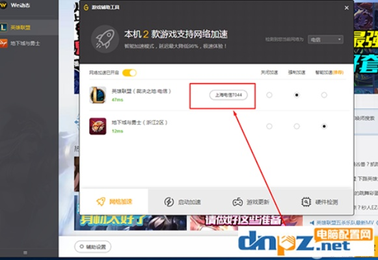378x260 pixels.
Task: Click the 12ms latency value
Action: 117,131
